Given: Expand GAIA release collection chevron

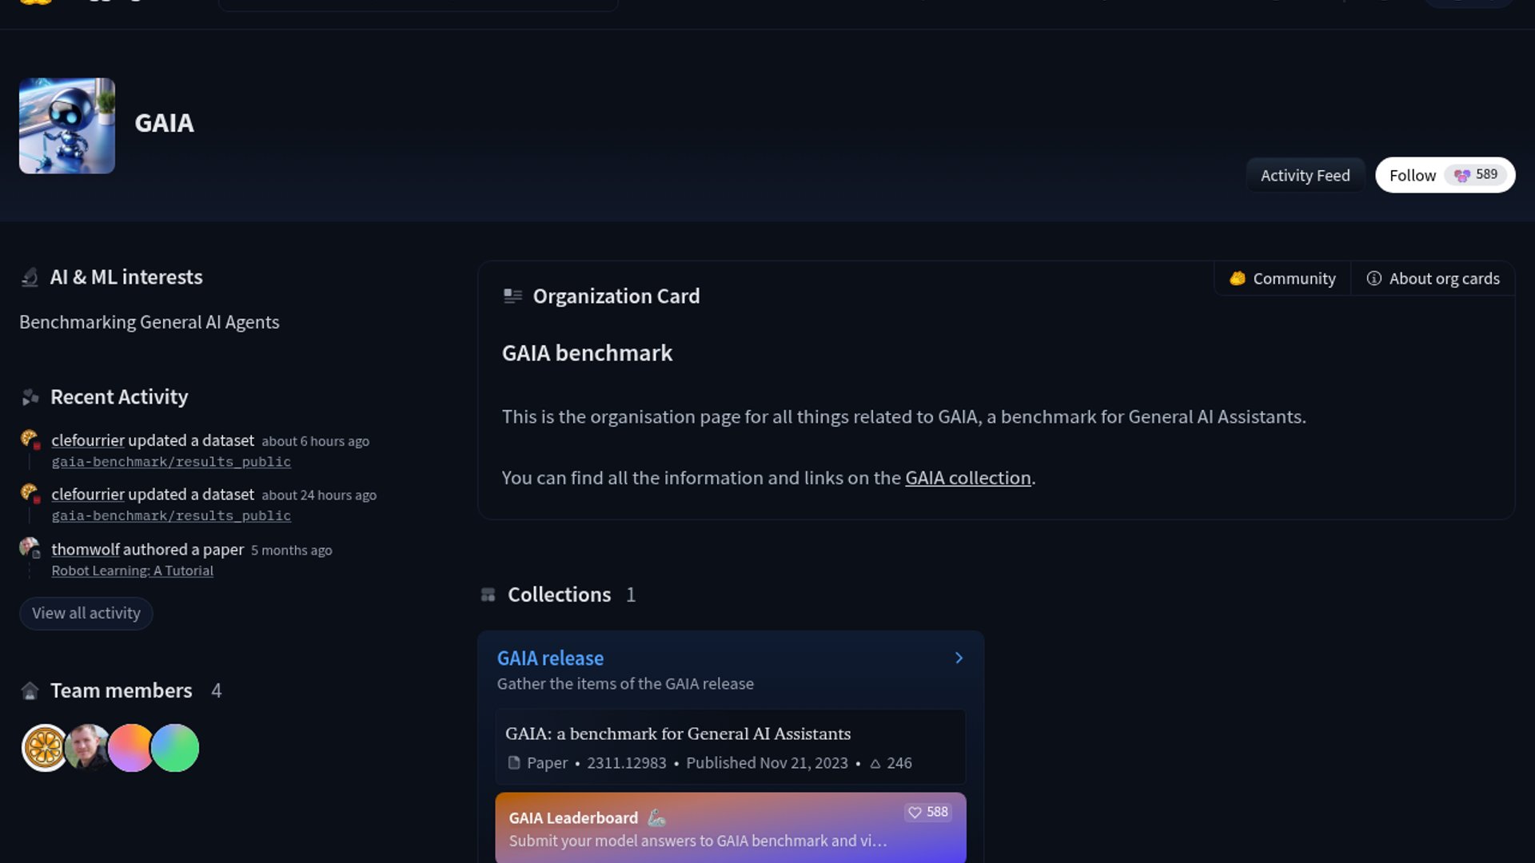Looking at the screenshot, I should tap(959, 658).
